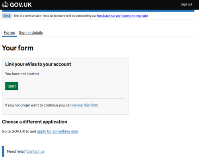Click the Go to GOV.UK to and text

tap(19, 132)
